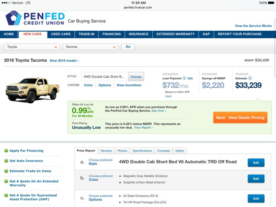This screenshot has width=276, height=207.
Task: Click the PenFed Credit Union logo
Action: (x=35, y=18)
